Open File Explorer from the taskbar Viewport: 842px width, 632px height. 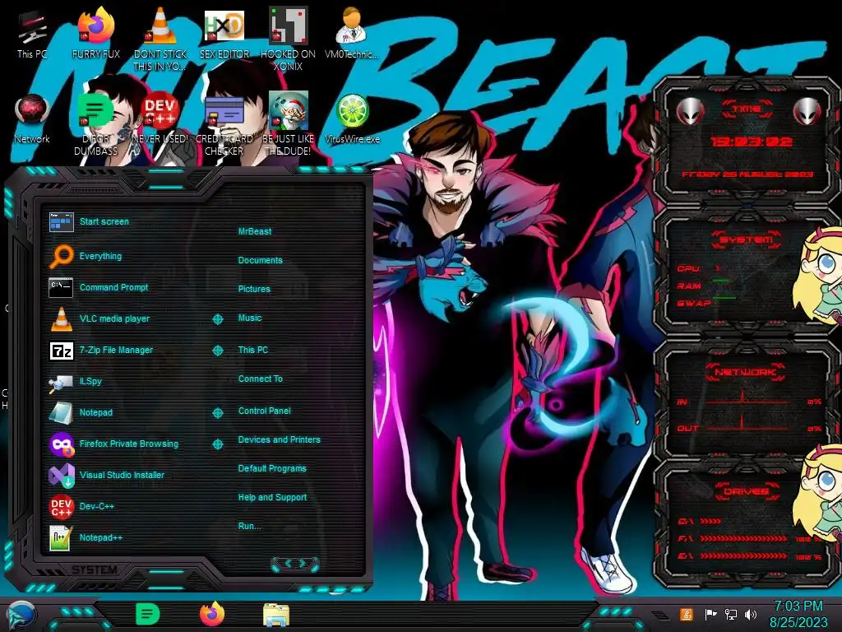[x=276, y=615]
